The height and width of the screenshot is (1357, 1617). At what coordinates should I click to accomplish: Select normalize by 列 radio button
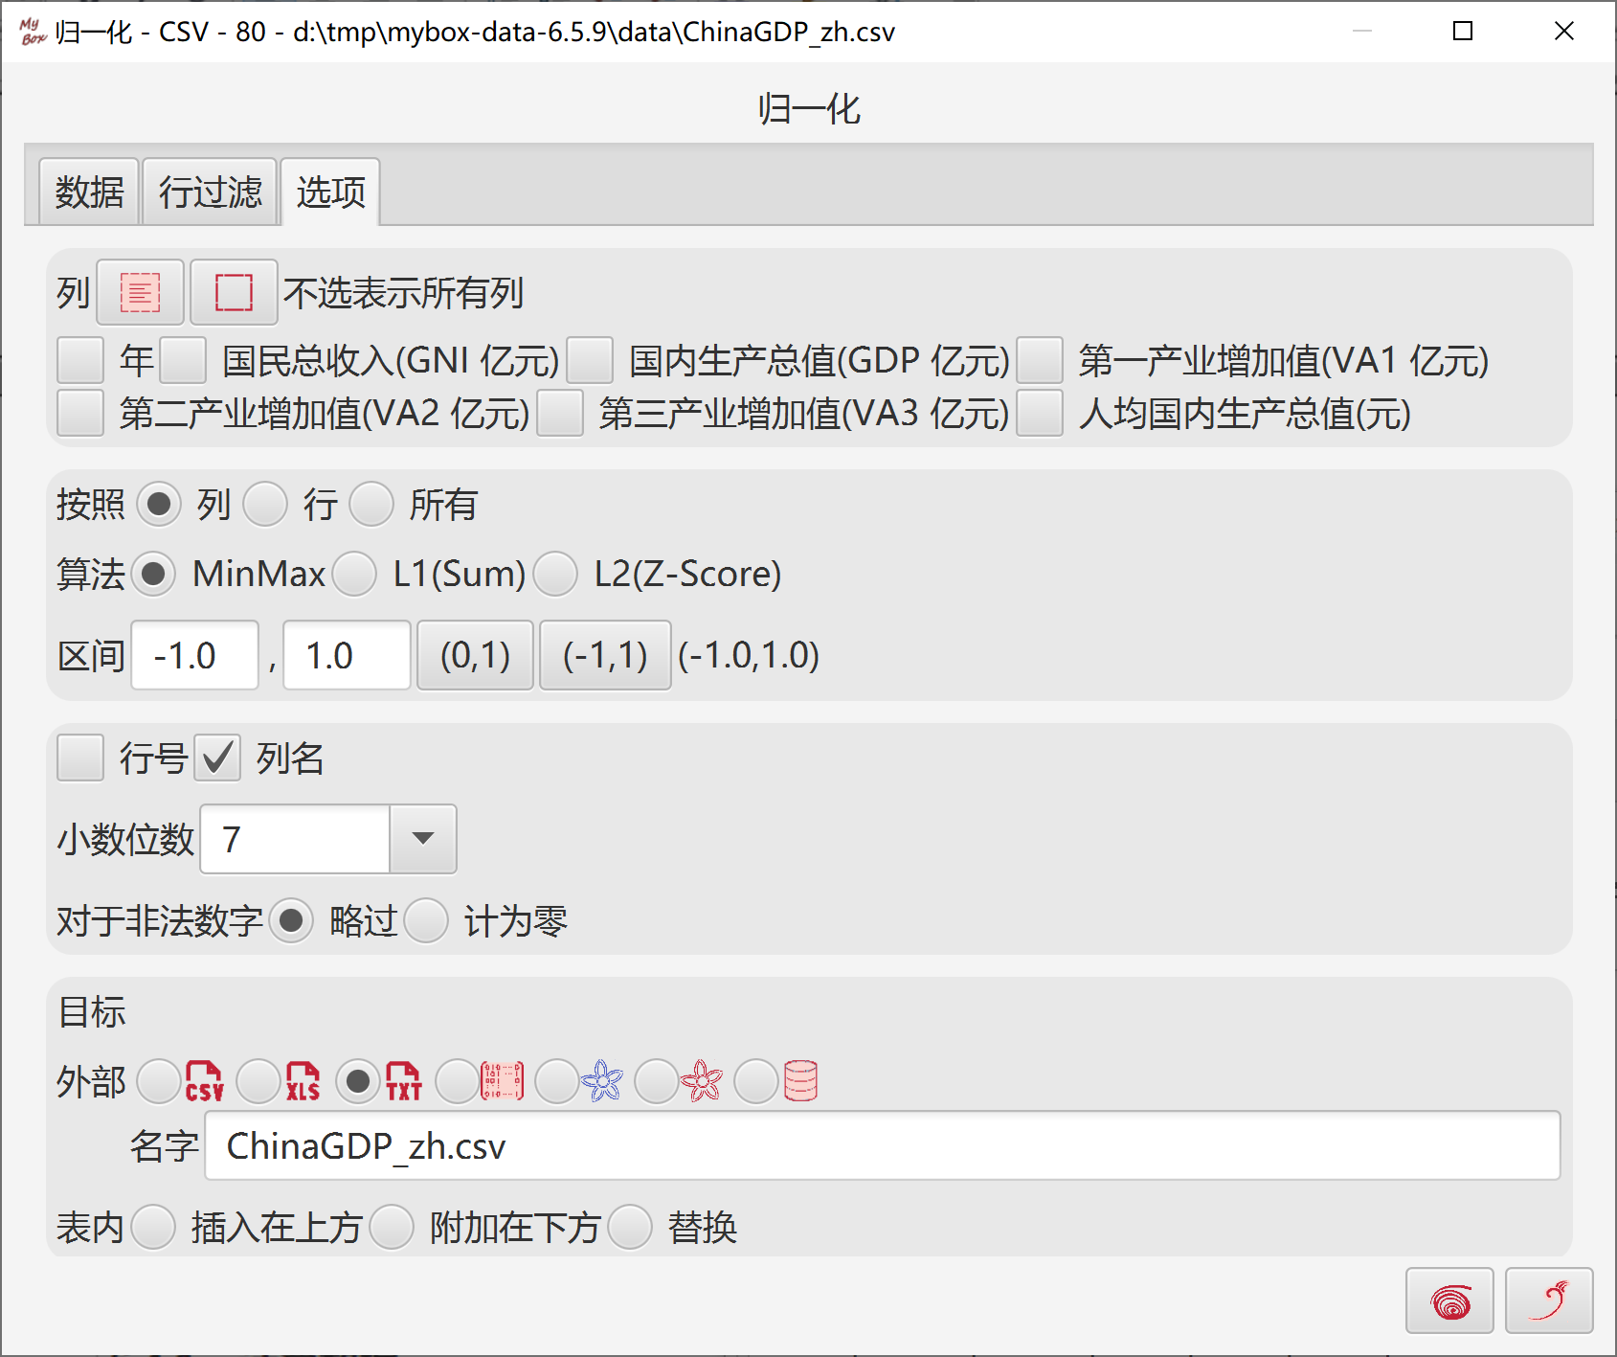tap(159, 504)
